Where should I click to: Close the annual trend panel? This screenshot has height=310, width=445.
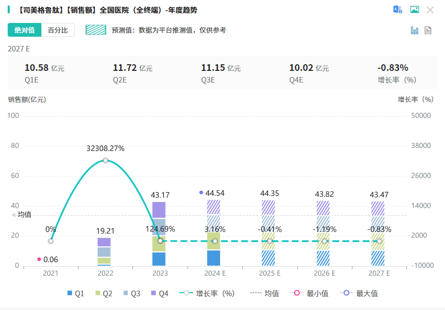click(x=430, y=10)
